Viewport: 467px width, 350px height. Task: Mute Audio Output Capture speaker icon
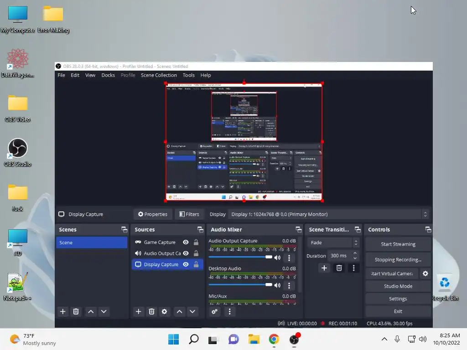click(x=277, y=257)
